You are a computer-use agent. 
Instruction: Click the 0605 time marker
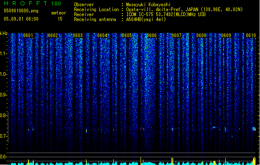pos(127,35)
